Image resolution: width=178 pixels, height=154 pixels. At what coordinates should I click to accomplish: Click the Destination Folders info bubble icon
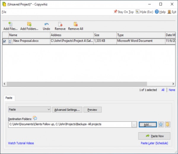(35, 118)
